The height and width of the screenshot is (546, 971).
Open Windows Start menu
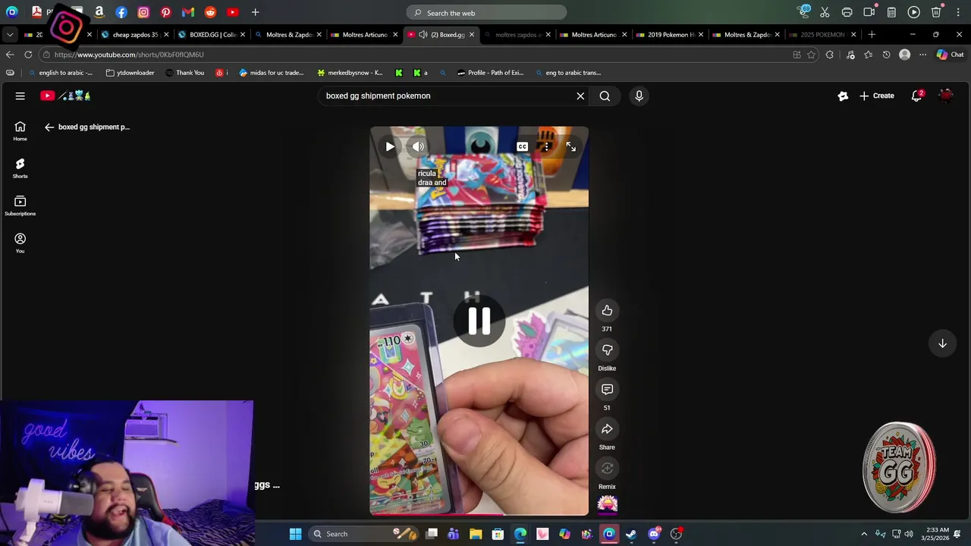295,534
